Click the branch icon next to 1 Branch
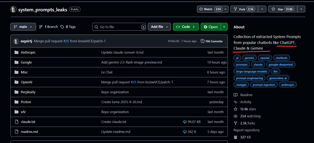 [41, 27]
